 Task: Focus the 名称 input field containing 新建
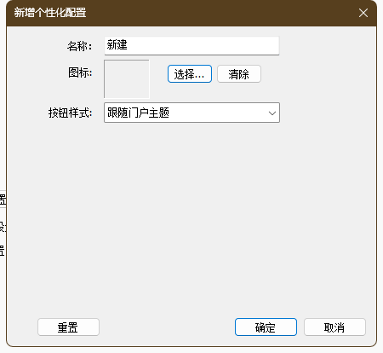coord(191,45)
